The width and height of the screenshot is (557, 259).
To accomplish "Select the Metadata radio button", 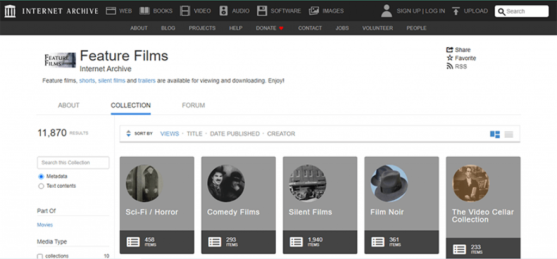I will tap(41, 177).
